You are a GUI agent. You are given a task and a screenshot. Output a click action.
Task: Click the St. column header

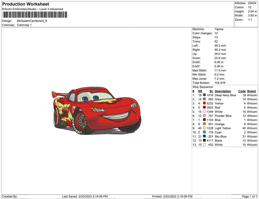coord(211,91)
